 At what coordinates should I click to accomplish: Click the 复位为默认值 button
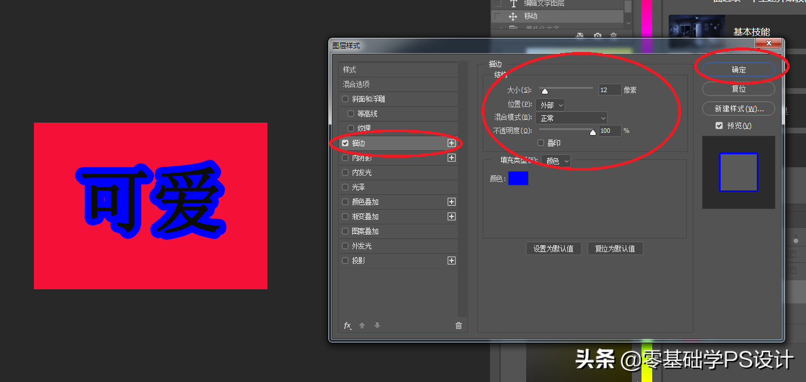[615, 249]
